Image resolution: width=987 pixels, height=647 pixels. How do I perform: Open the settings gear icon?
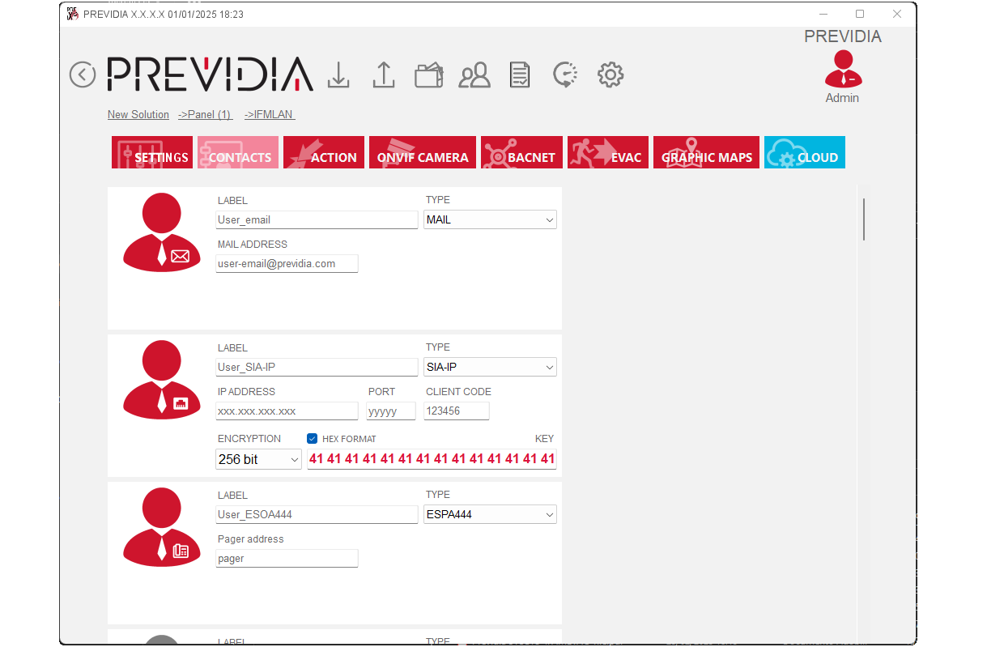pos(610,74)
